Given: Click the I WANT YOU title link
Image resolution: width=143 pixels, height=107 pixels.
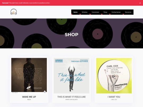Looking at the screenshot, I should tap(114, 97).
